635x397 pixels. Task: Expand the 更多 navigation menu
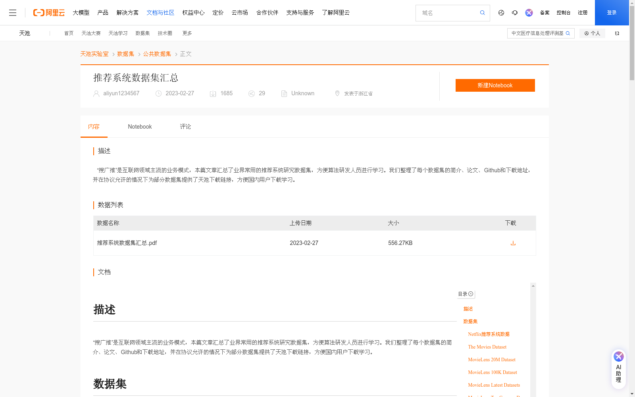pyautogui.click(x=187, y=33)
